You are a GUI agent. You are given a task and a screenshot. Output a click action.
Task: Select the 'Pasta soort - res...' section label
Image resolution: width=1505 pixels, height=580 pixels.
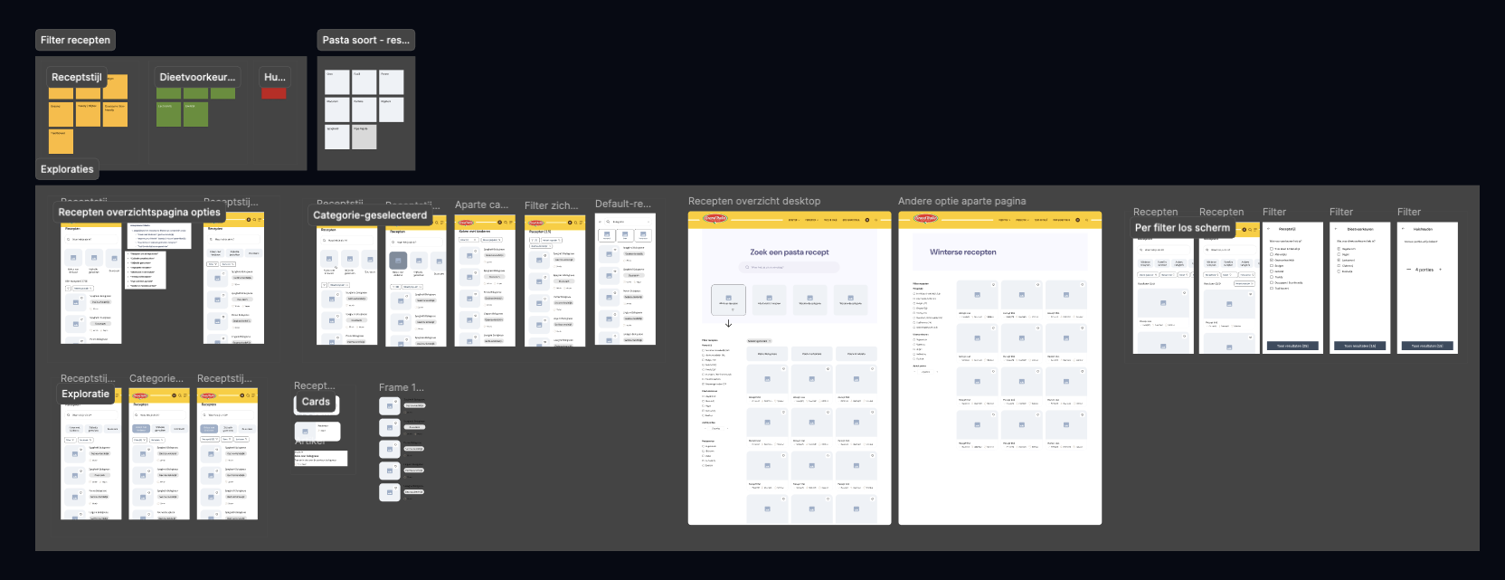365,40
